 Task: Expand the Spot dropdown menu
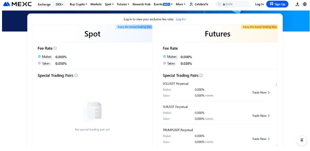click(x=109, y=4)
